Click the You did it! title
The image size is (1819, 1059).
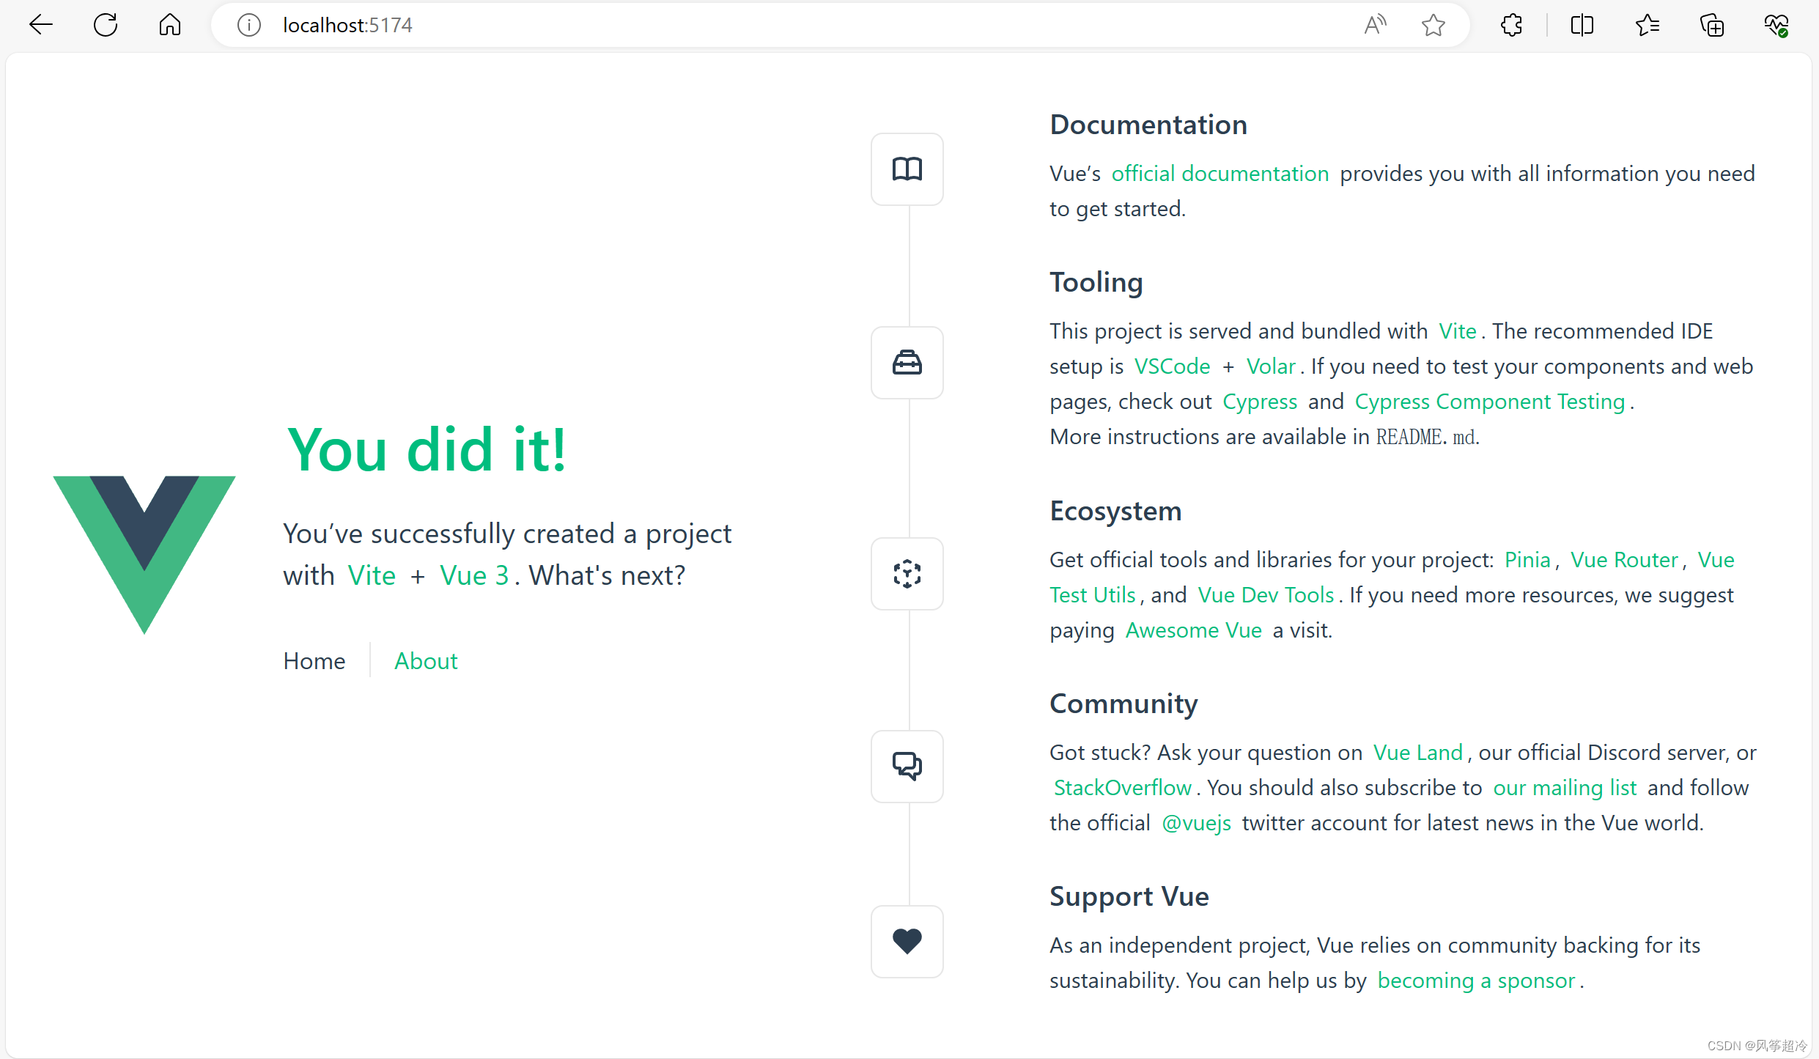click(x=427, y=449)
